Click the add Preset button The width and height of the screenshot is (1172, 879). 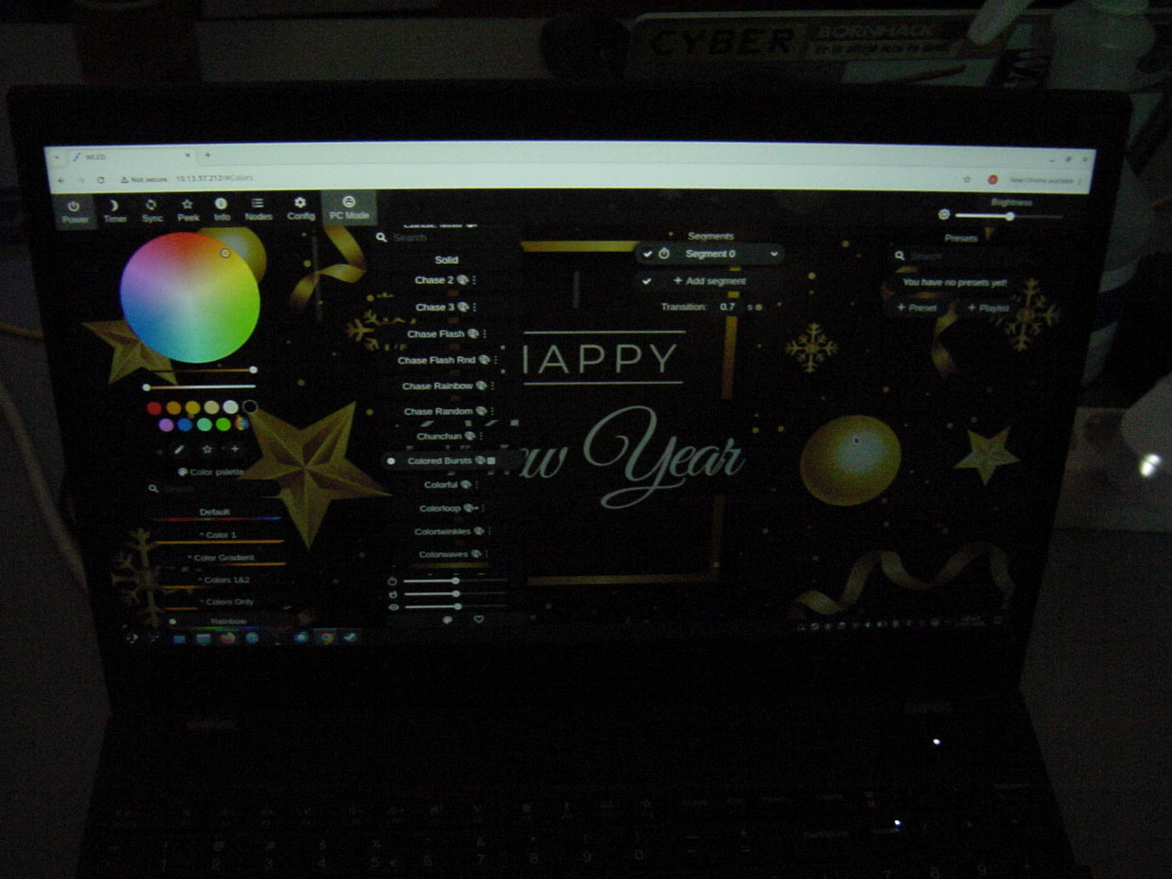(x=917, y=308)
